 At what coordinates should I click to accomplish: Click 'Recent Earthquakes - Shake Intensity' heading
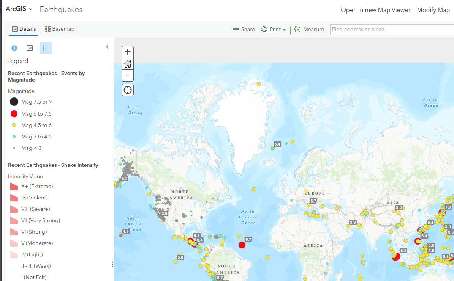53,165
